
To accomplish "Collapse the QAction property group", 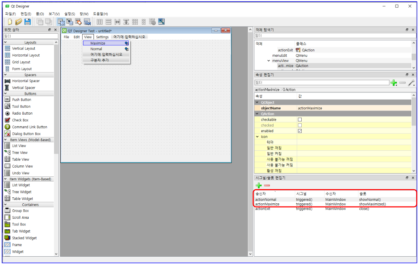I will coord(257,114).
